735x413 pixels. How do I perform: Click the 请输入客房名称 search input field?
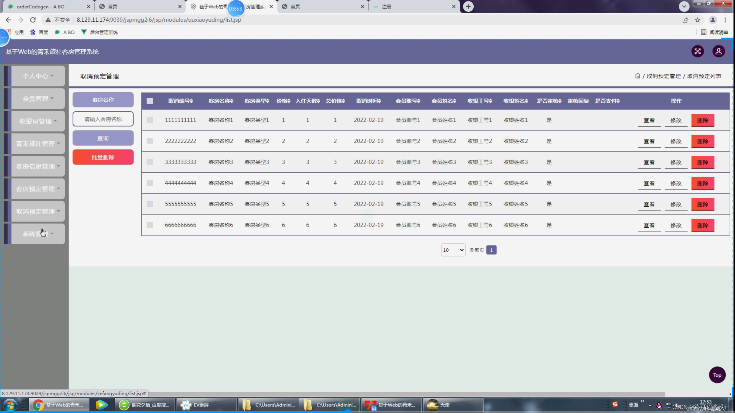pyautogui.click(x=103, y=119)
